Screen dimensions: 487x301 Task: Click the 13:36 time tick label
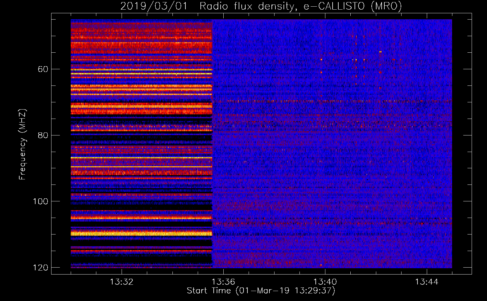pos(223,282)
